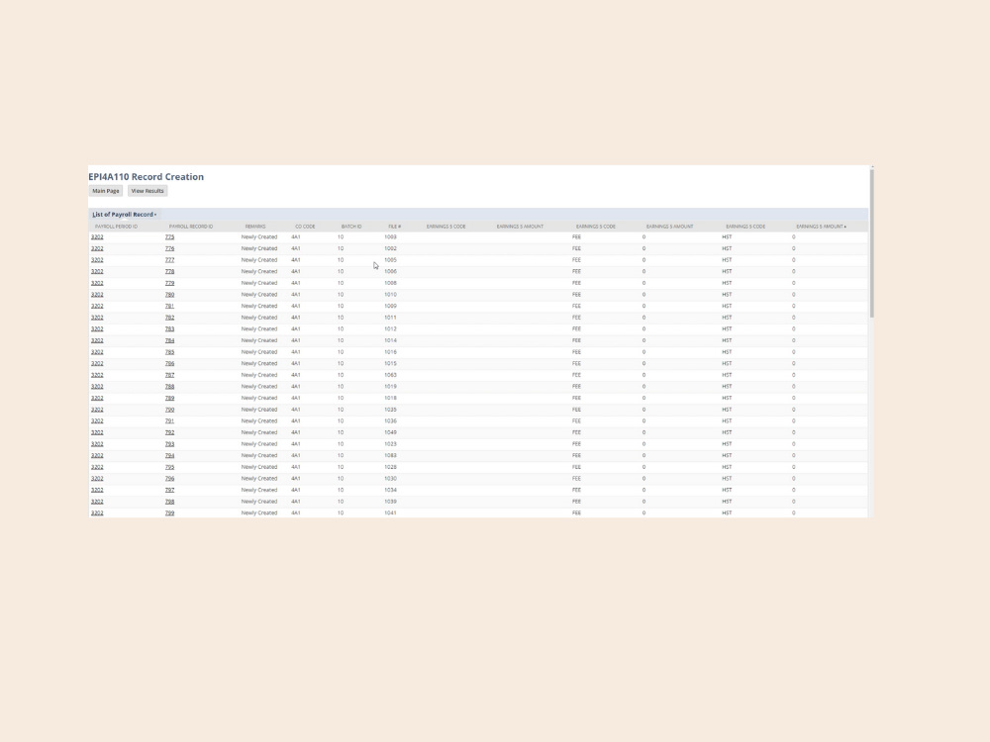990x742 pixels.
Task: Select file number 1035 cell
Action: [390, 410]
